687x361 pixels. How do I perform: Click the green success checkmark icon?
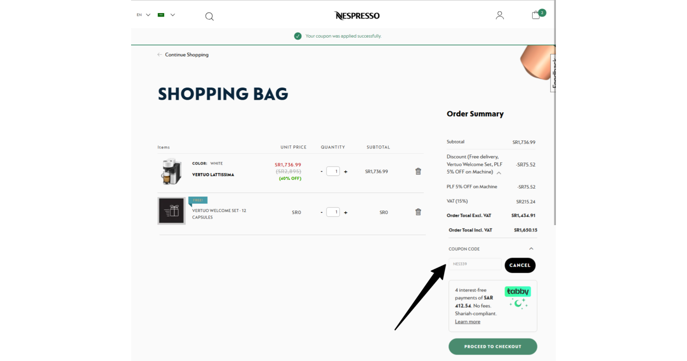pyautogui.click(x=298, y=36)
